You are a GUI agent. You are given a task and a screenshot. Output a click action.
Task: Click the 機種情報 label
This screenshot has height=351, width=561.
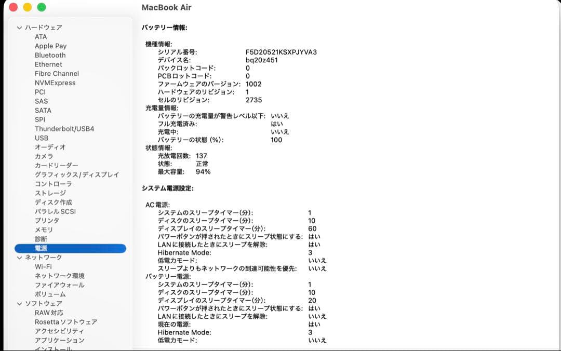click(158, 44)
